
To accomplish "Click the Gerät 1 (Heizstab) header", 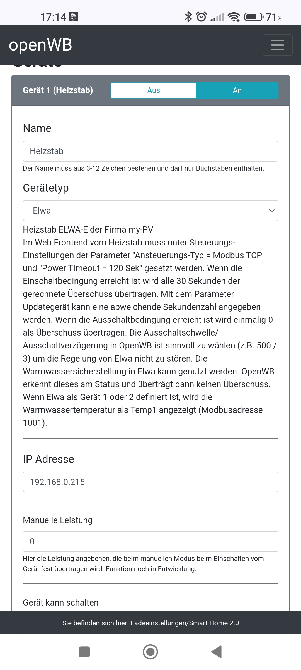I will tap(58, 90).
